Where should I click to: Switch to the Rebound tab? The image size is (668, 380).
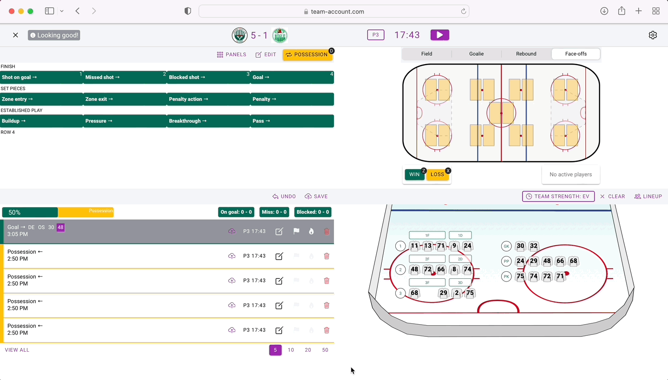(526, 54)
